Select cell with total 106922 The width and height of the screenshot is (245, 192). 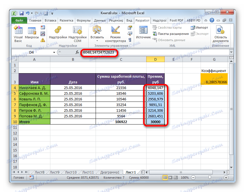pyautogui.click(x=121, y=122)
